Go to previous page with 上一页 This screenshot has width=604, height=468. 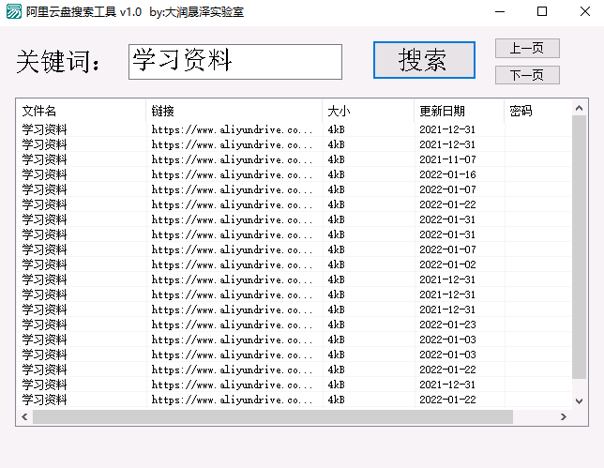point(527,48)
